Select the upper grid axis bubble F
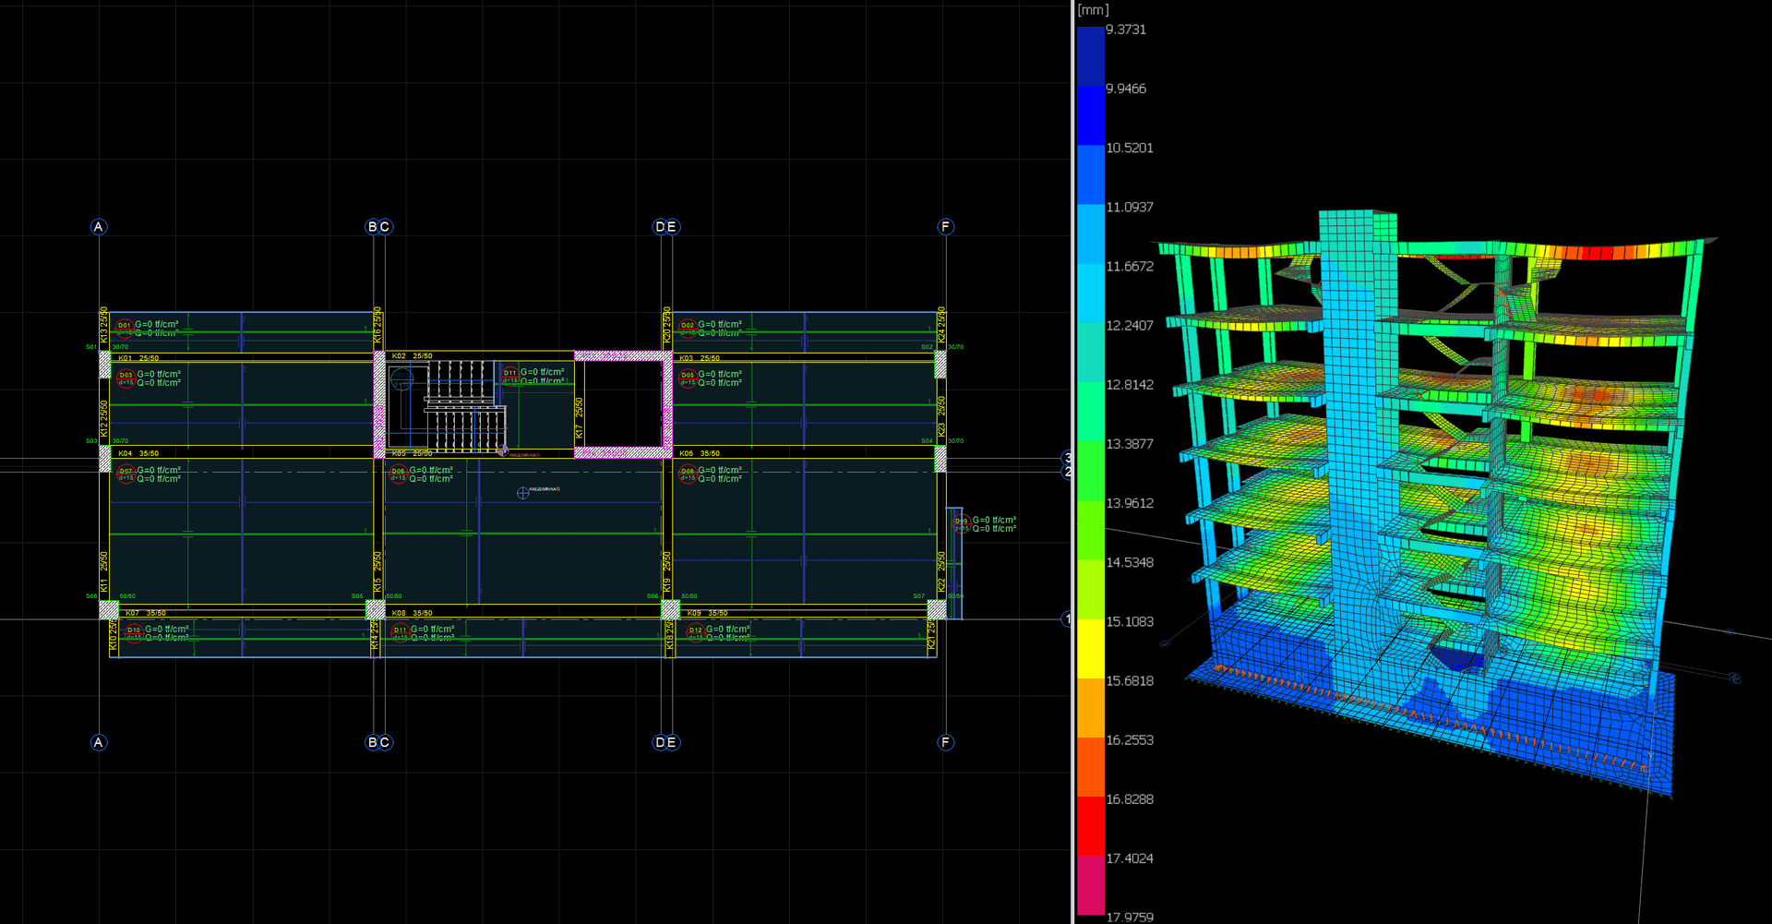This screenshot has width=1772, height=924. [x=945, y=227]
